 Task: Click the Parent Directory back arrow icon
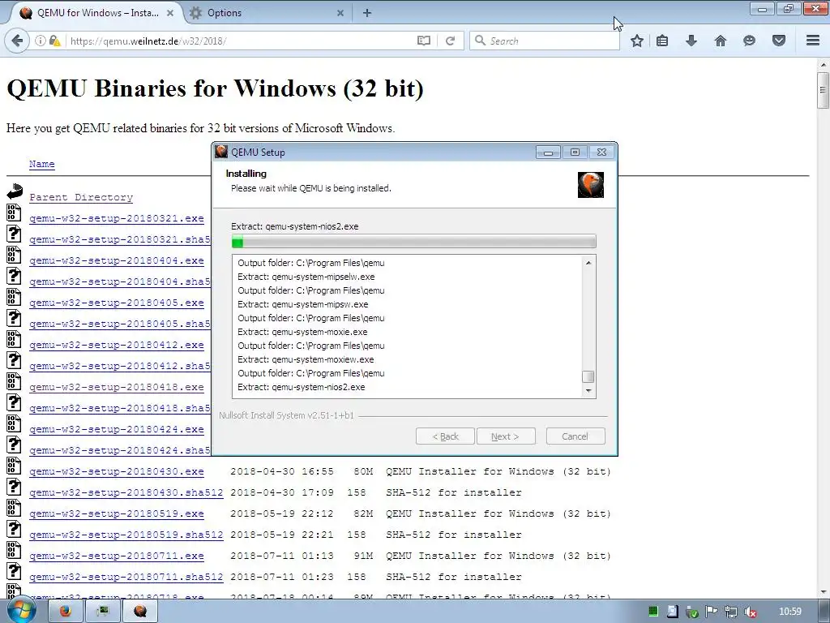click(x=15, y=191)
